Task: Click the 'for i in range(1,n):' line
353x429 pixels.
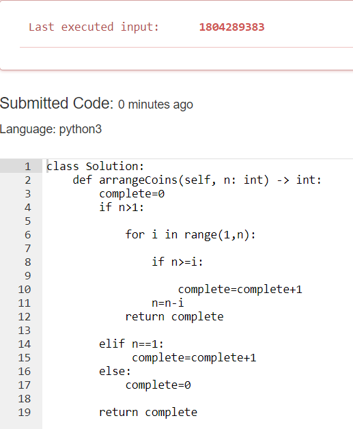Action: coord(190,235)
